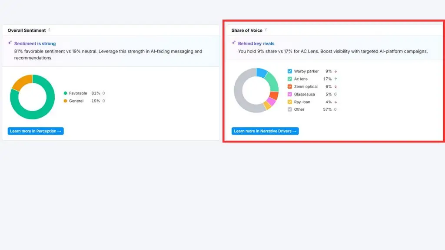Click the 5% Glassesusa value
The width and height of the screenshot is (445, 250).
pos(329,94)
